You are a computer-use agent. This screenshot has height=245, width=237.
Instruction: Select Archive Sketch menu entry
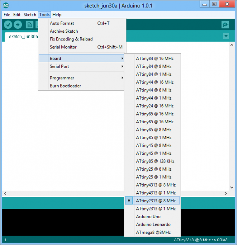tap(64, 31)
